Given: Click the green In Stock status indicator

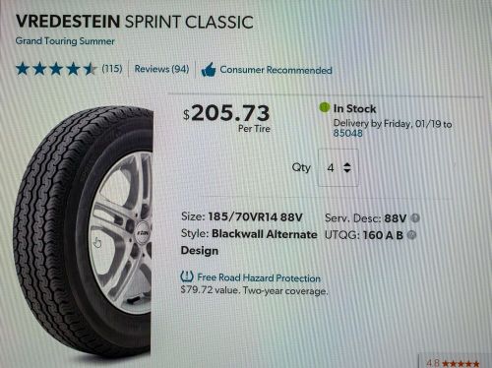Looking at the screenshot, I should click(324, 107).
